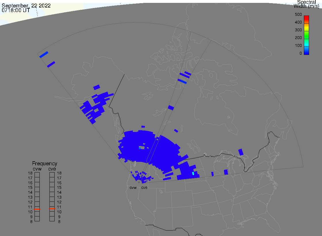
Task: Click the 100 value on color scale
Action: (298, 46)
